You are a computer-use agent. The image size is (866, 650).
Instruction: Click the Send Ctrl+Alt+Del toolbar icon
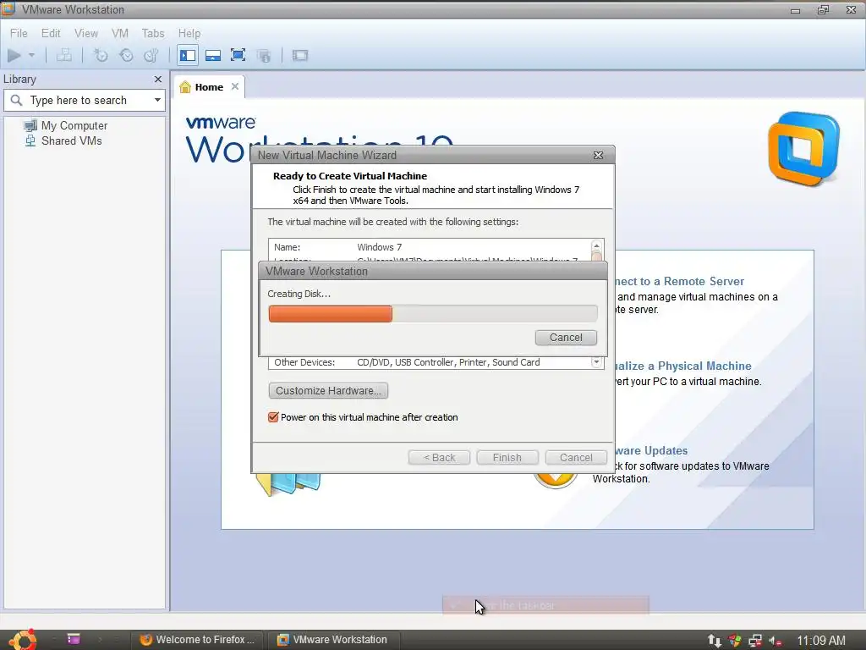tap(64, 55)
